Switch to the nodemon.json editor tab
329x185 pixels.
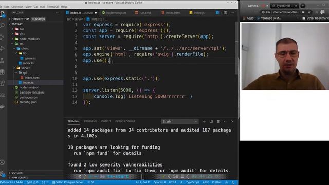point(114,13)
